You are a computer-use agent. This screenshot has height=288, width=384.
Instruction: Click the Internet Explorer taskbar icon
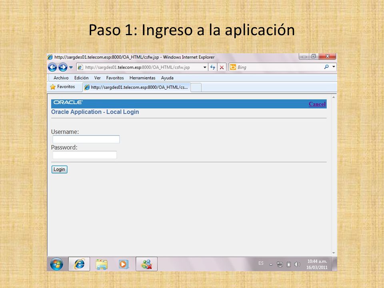tap(79, 264)
